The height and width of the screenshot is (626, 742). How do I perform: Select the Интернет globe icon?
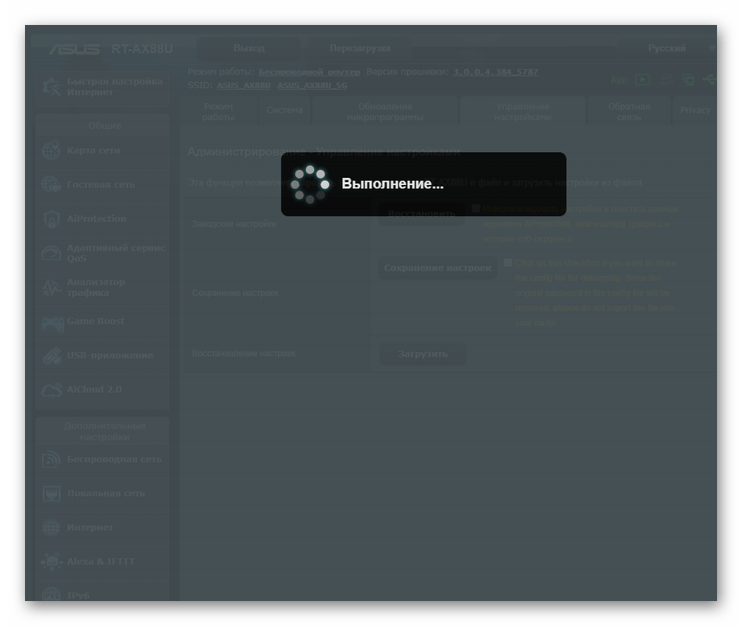tap(51, 527)
